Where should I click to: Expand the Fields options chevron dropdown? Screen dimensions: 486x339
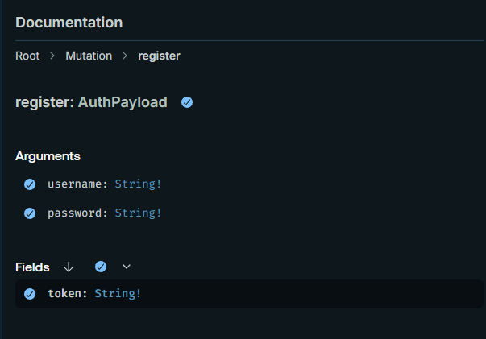tap(127, 267)
